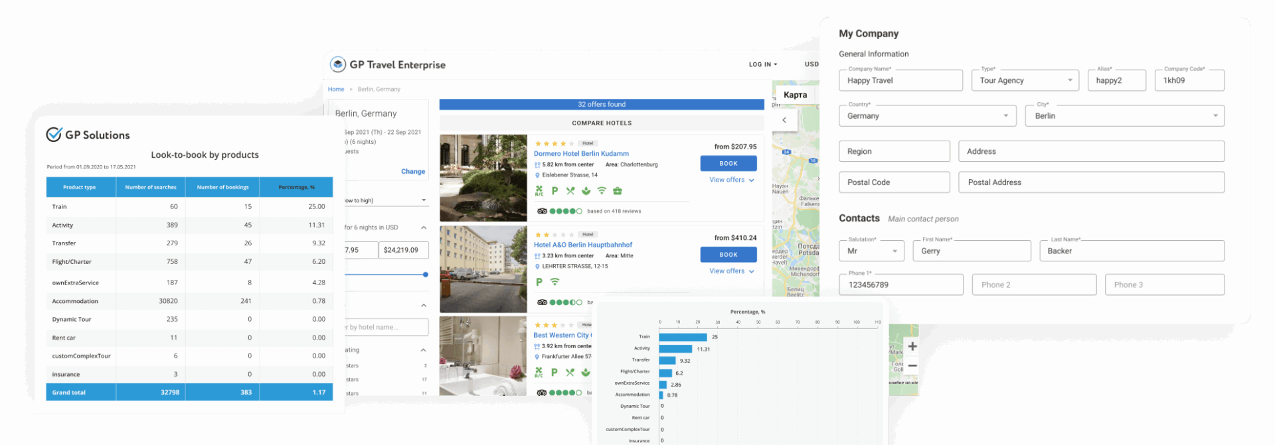This screenshot has width=1275, height=445.
Task: Click the restaurant icon for Best Western
Action: pyautogui.click(x=570, y=373)
